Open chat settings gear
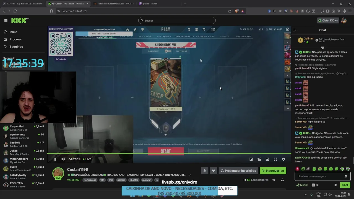 point(335,185)
